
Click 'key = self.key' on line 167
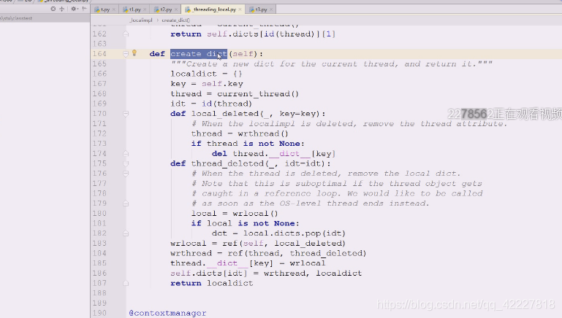coord(207,84)
